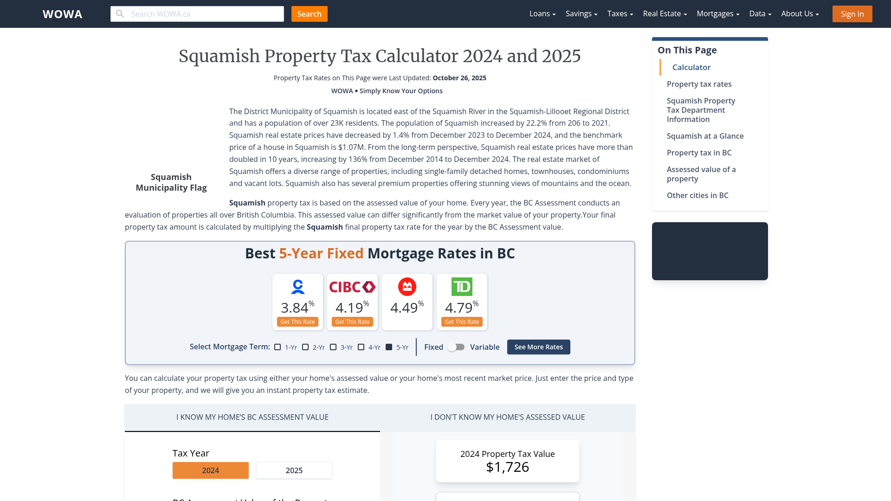Select the Property tax in BC sidebar link
The width and height of the screenshot is (891, 501).
pos(699,153)
